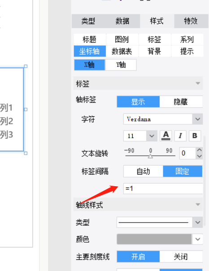Image resolution: width=209 pixels, height=271 pixels.
Task: Select the 背景 style section
Action: 154,51
